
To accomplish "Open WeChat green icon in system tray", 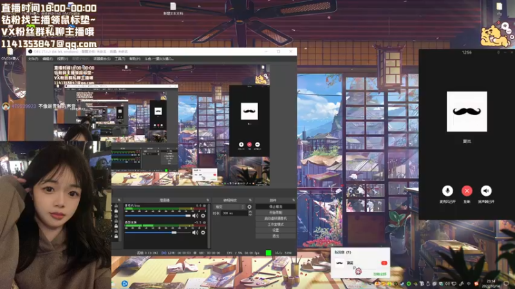I will click(x=409, y=284).
